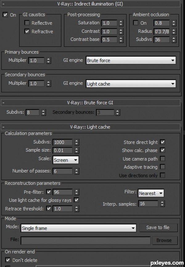Viewport: 185px width, 267px height.
Task: Toggle the Pre-filter checkbox
Action: [x=49, y=192]
